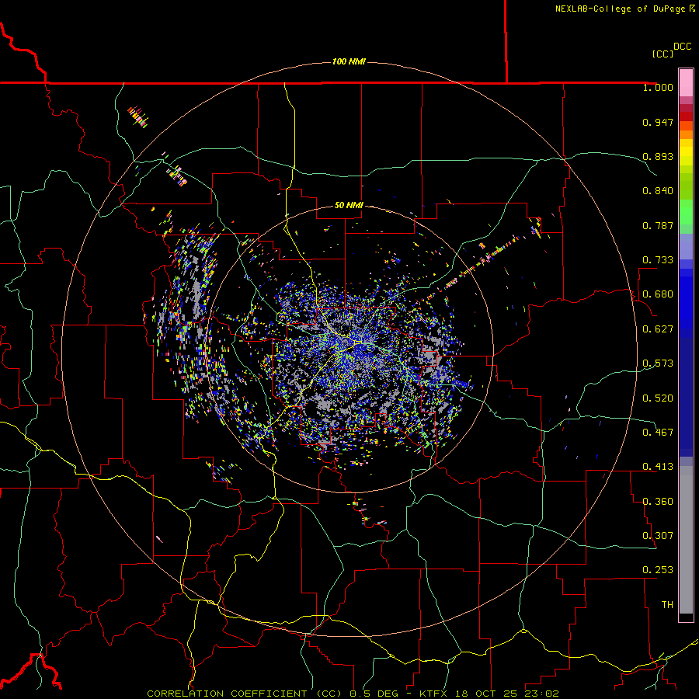
Task: Select the 100 NMI range ring label
Action: tap(349, 61)
